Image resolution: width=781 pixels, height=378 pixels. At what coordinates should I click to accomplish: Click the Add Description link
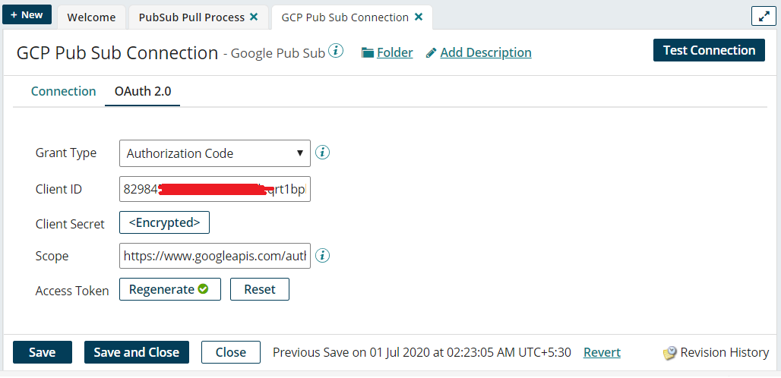[x=485, y=52]
